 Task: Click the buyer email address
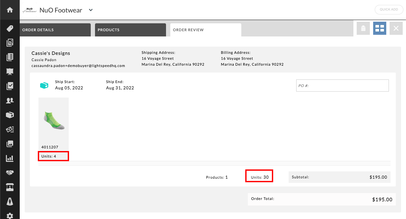click(78, 66)
